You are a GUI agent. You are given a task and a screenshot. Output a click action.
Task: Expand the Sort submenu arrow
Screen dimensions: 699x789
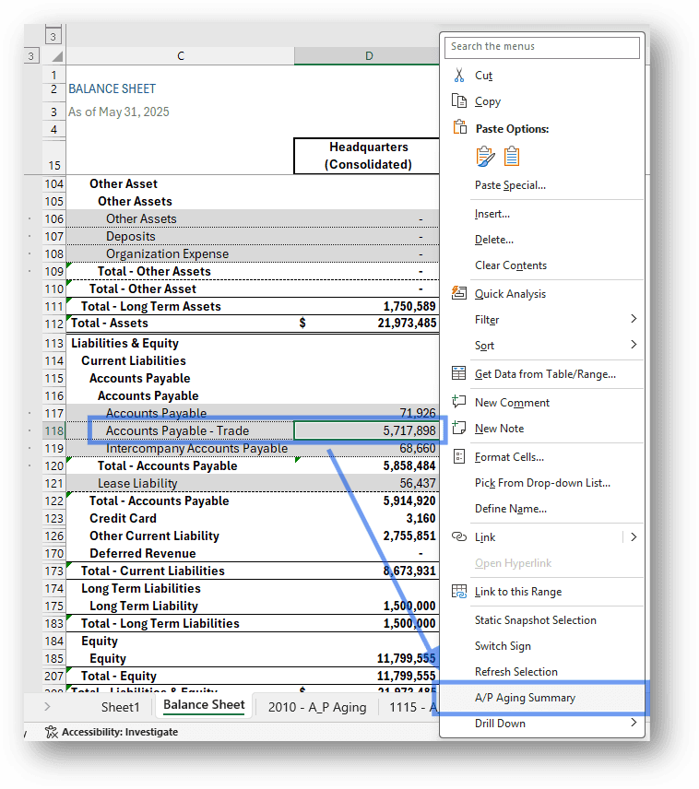(x=634, y=344)
